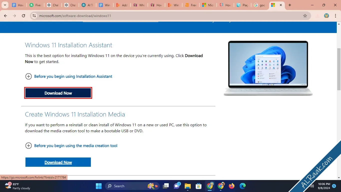
Task: Reload the current page
Action: click(x=23, y=16)
